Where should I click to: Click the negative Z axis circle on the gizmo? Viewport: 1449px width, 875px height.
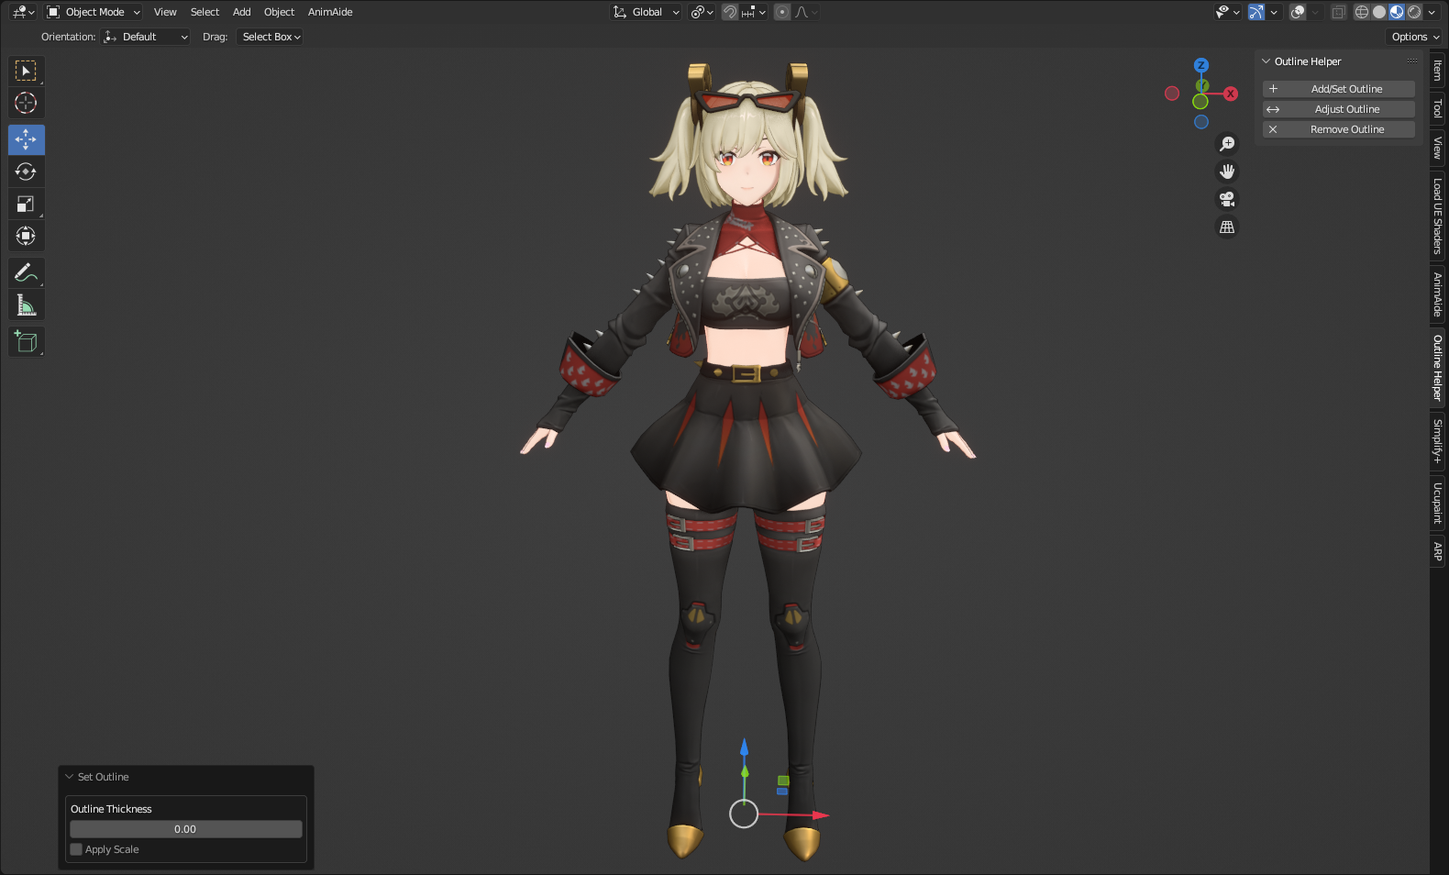[1201, 122]
